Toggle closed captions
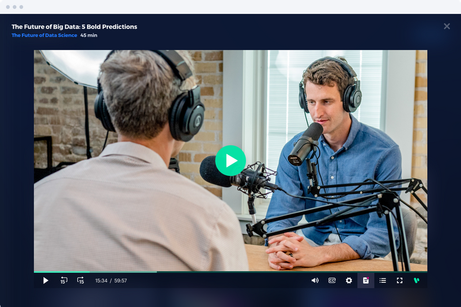Image resolution: width=461 pixels, height=307 pixels. click(x=332, y=281)
